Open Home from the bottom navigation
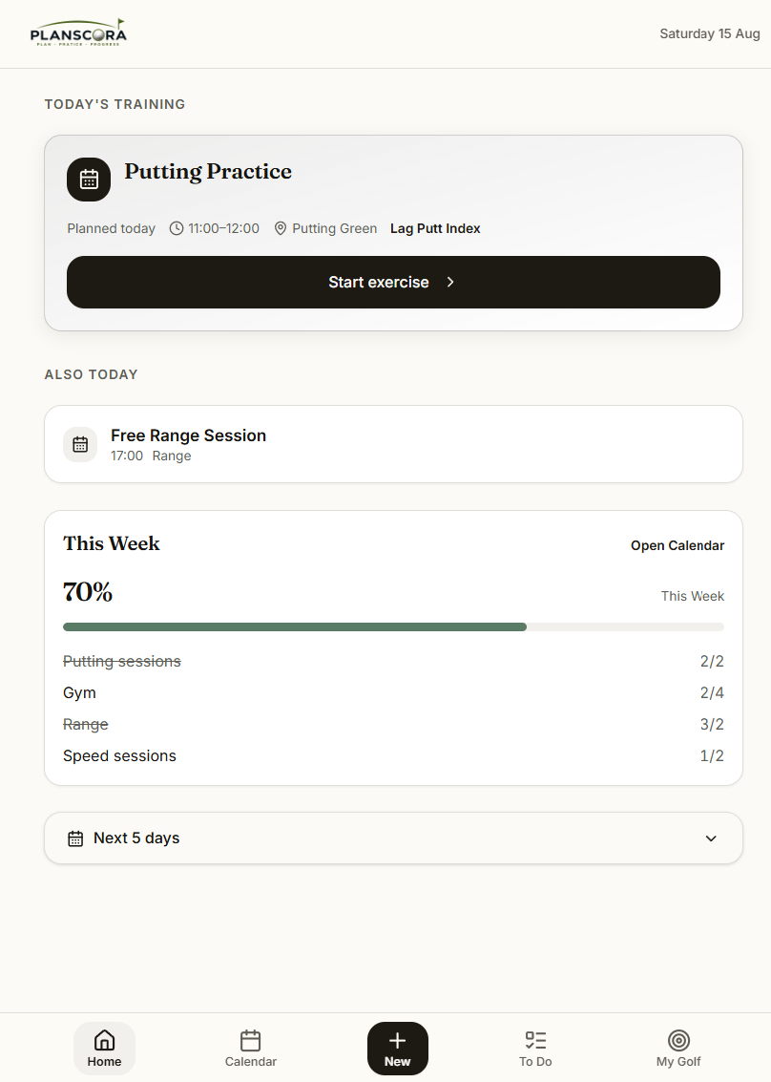 [x=104, y=1049]
